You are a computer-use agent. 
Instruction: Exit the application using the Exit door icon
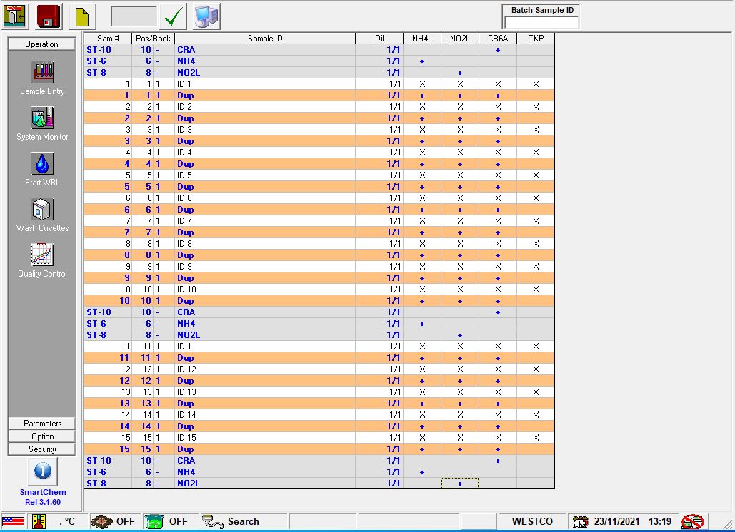point(14,14)
